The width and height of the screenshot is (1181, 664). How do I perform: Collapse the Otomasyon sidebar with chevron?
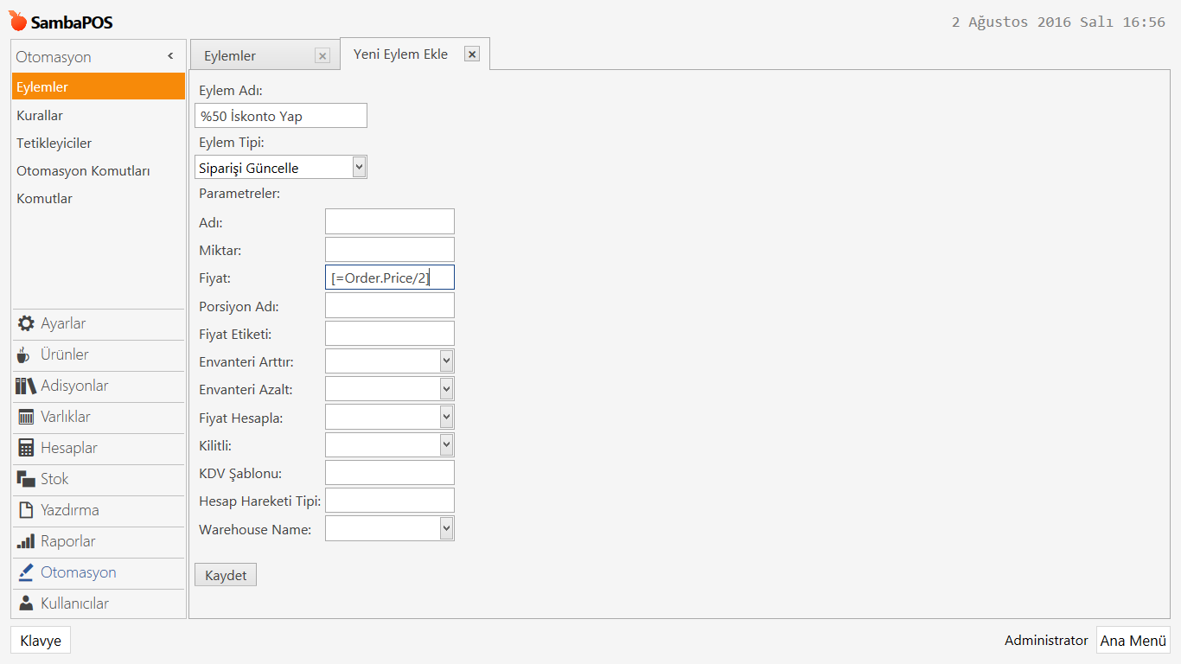coord(170,56)
